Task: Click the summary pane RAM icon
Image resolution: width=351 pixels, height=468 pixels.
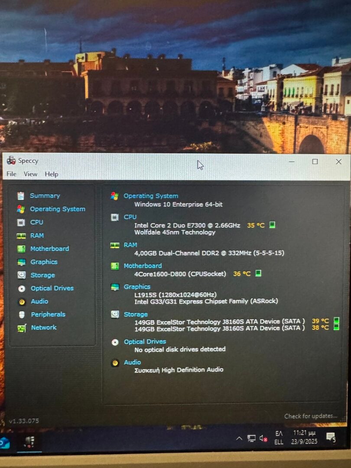Action: tap(114, 245)
